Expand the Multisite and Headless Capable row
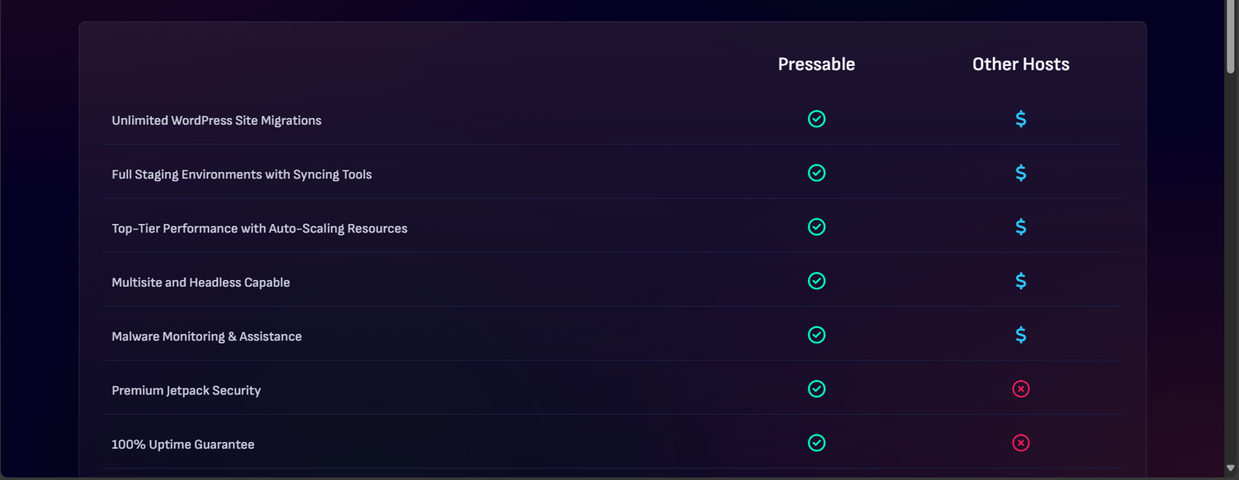 (x=201, y=282)
